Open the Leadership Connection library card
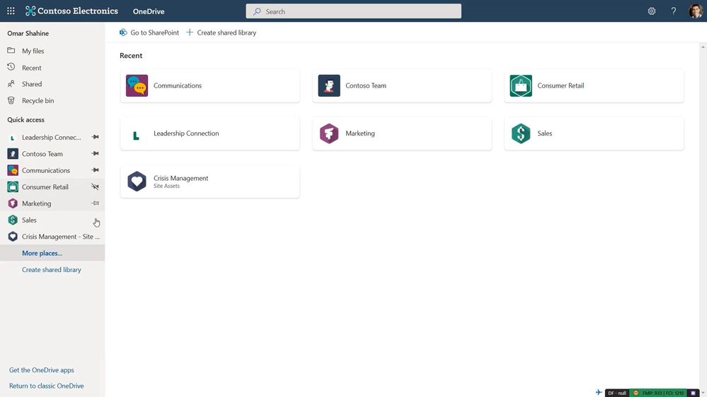This screenshot has height=397, width=707. point(209,134)
